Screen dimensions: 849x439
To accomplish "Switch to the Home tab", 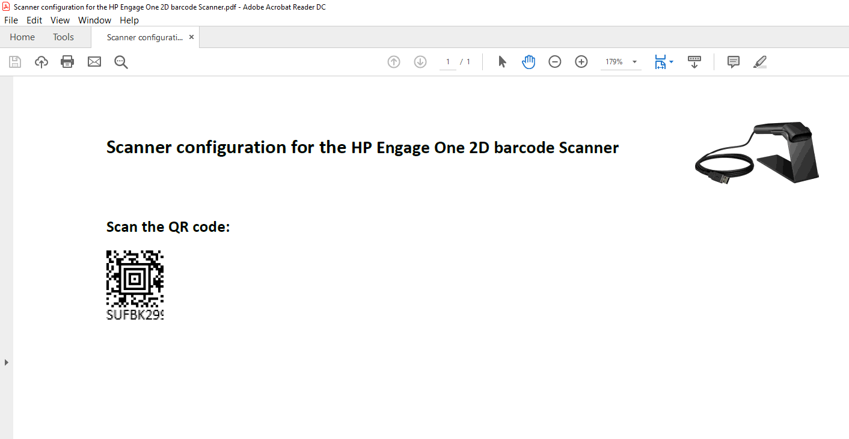I will 22,37.
